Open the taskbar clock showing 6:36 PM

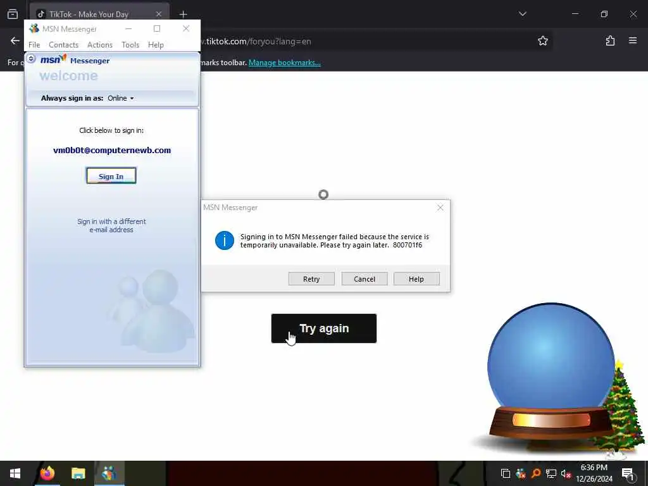pos(594,473)
